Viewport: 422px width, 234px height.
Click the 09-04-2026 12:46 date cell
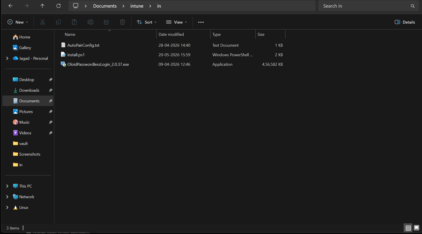174,64
